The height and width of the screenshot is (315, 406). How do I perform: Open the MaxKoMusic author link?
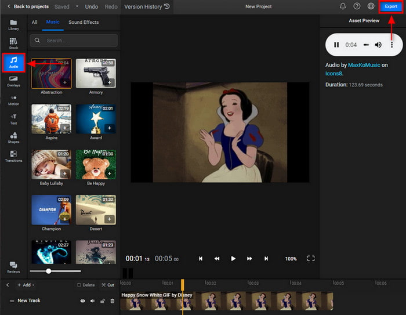point(364,65)
